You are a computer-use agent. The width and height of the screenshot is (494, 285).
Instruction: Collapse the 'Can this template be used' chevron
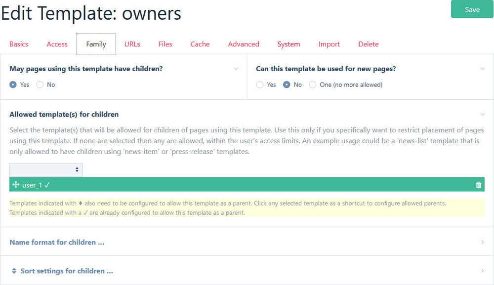click(x=483, y=69)
